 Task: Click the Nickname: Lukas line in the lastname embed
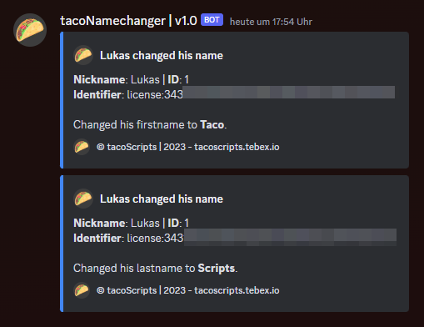click(x=131, y=223)
